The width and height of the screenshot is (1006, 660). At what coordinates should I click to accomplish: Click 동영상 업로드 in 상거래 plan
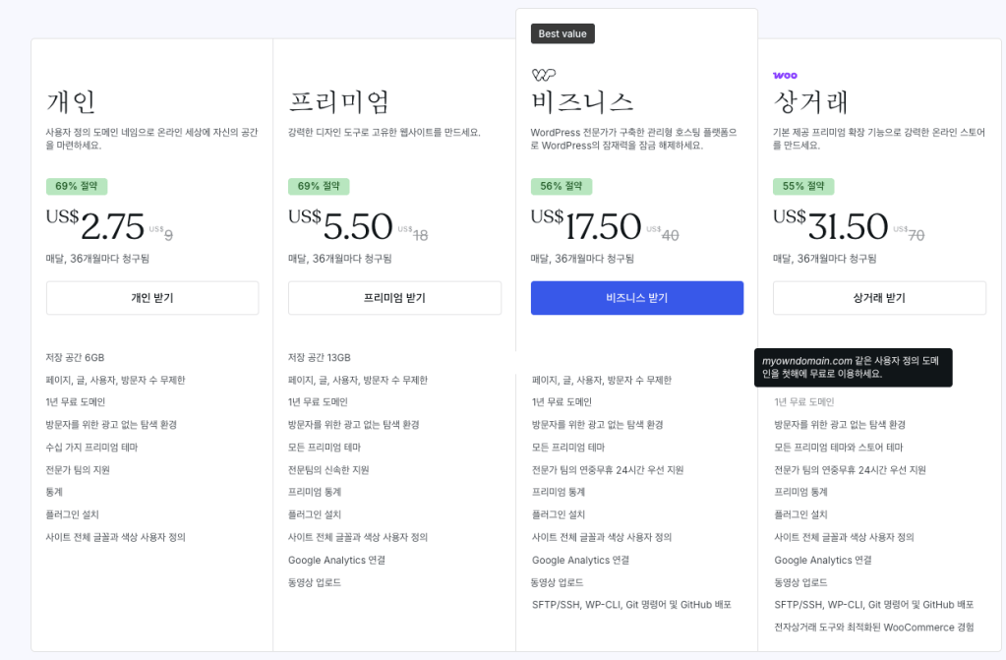(800, 582)
